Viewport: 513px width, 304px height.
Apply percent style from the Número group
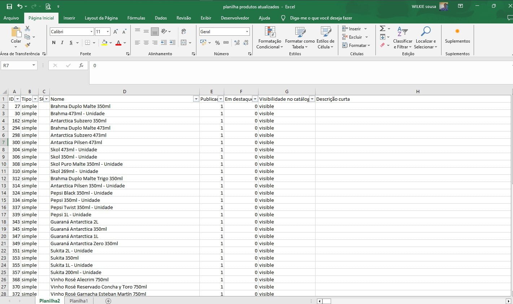[217, 43]
